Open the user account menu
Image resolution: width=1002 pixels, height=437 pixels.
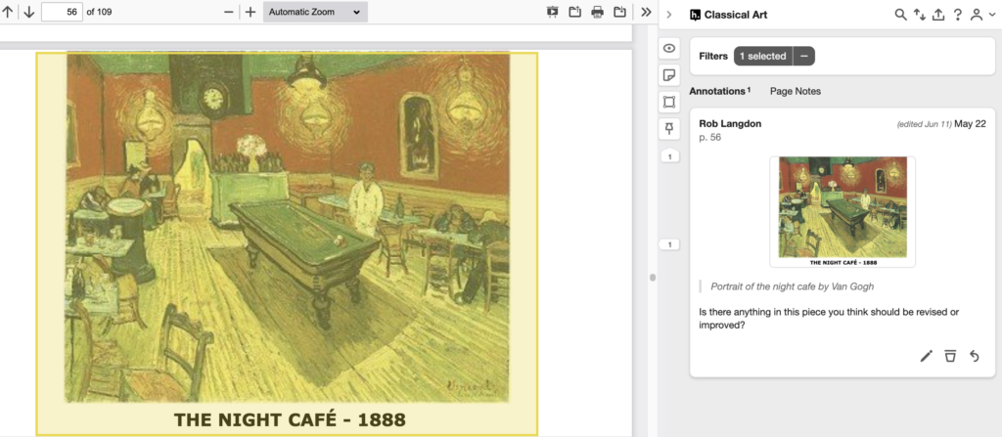tap(980, 15)
